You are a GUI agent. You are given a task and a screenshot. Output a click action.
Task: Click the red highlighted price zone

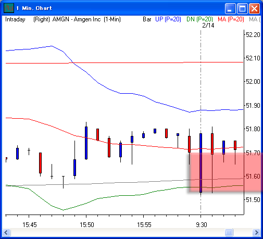[226, 172]
